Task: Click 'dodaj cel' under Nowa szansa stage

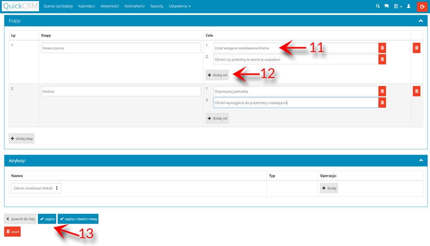Action: pyautogui.click(x=217, y=75)
